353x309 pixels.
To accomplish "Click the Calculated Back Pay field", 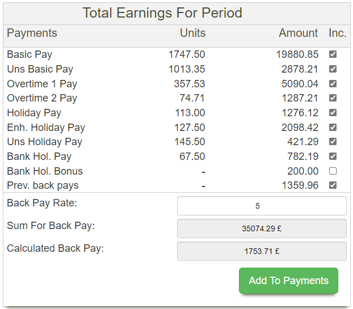I will tap(262, 251).
